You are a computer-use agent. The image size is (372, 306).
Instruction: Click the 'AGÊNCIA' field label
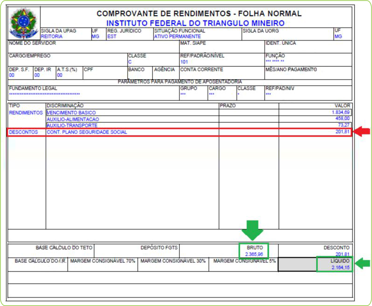click(x=164, y=70)
